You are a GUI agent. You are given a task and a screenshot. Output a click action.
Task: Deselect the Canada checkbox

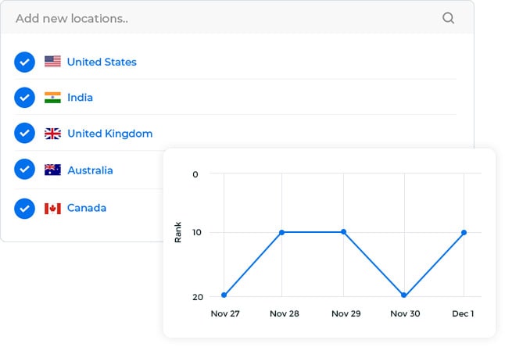[24, 209]
